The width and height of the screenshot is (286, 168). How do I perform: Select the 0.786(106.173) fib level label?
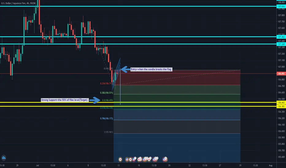(x=106, y=119)
